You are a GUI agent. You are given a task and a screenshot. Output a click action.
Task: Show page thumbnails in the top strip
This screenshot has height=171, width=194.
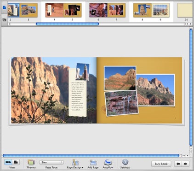(4, 7)
